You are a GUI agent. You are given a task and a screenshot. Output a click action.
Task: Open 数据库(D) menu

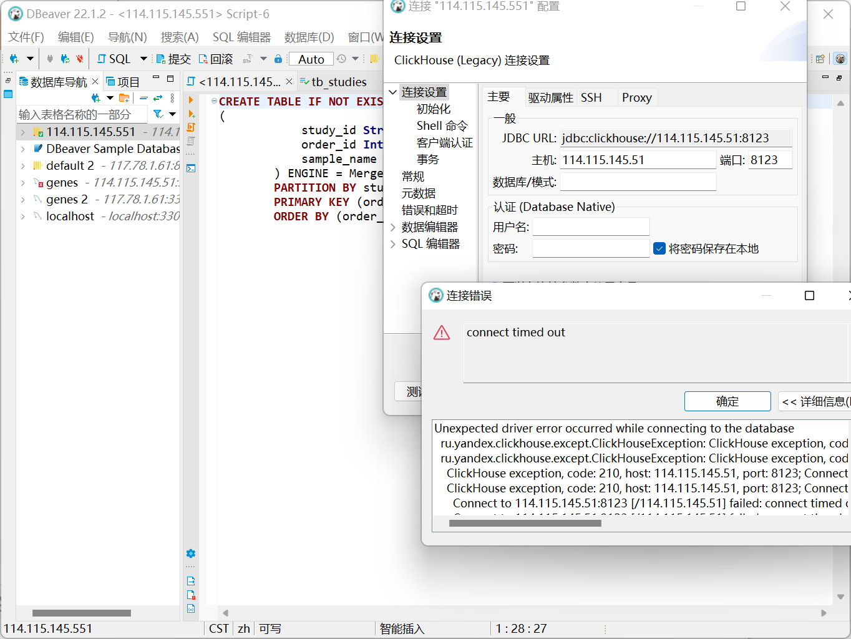coord(309,37)
